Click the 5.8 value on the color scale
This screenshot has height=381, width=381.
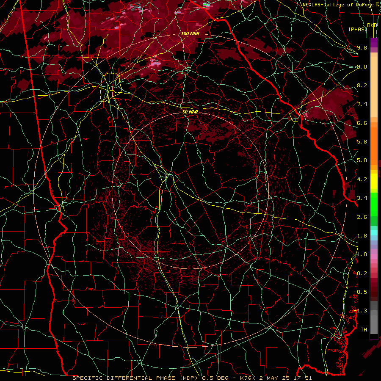click(362, 142)
